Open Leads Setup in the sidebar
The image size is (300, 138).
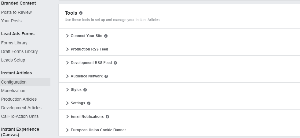[x=13, y=60]
